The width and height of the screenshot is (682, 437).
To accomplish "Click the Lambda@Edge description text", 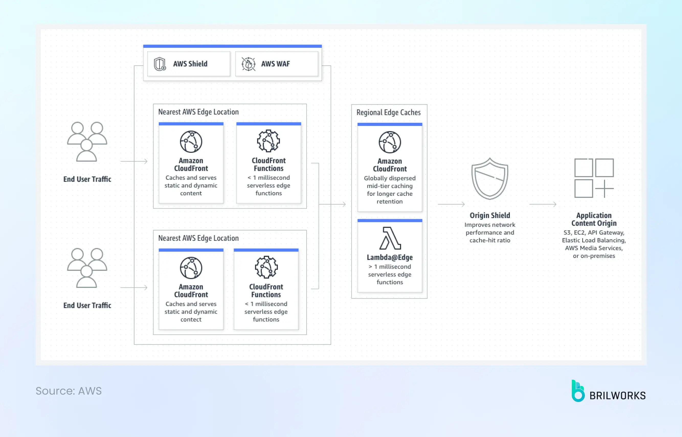I will [389, 274].
